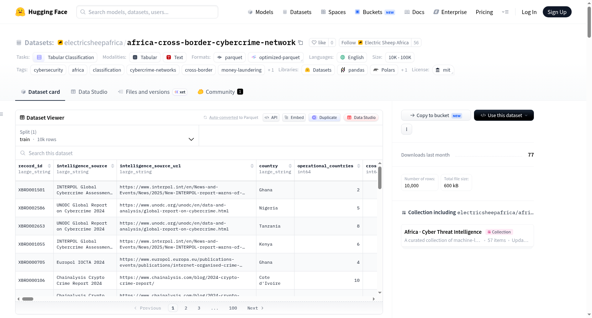Open the Africa Cyber Threat Intelligence collection
This screenshot has height=318, width=592.
click(467, 236)
